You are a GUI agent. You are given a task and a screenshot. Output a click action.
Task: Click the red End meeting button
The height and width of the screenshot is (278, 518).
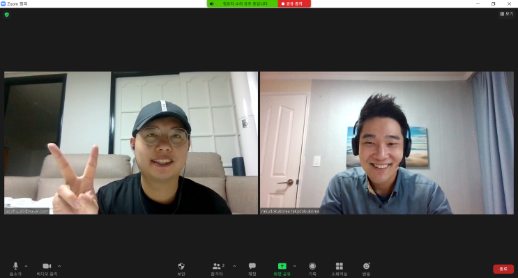click(x=503, y=269)
